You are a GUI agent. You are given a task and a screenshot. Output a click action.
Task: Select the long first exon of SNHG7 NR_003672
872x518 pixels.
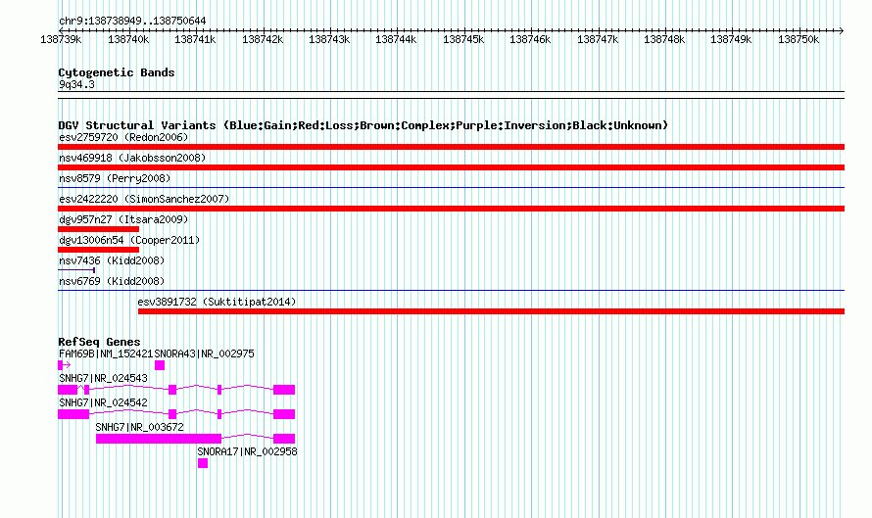tap(159, 439)
